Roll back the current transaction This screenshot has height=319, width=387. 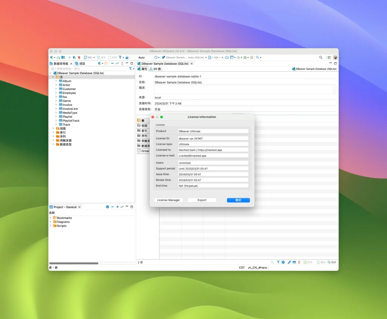(x=112, y=57)
